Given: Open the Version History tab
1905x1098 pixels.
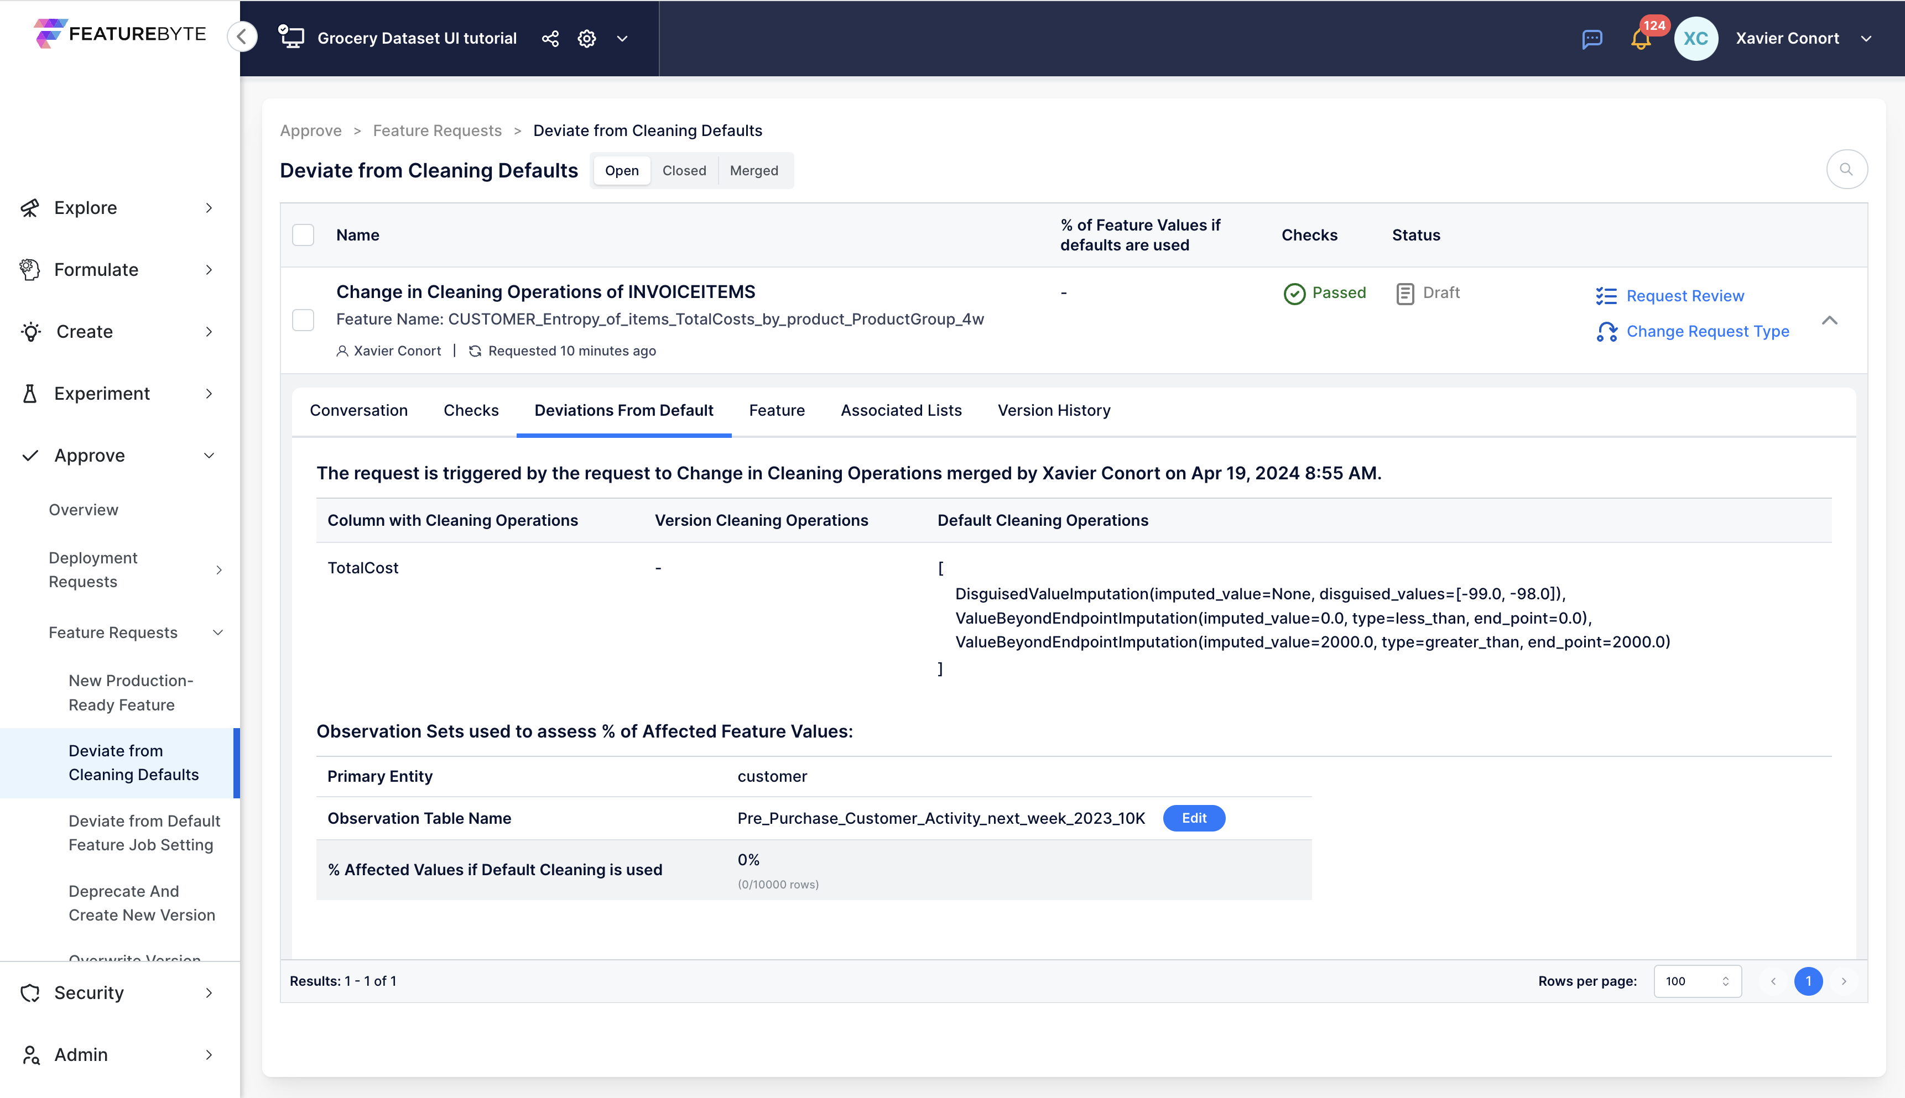Looking at the screenshot, I should (1053, 410).
